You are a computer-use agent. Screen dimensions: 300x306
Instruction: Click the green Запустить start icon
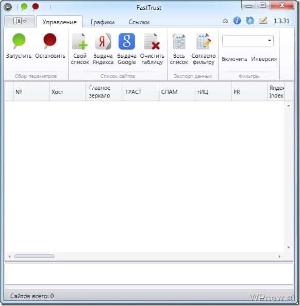(19, 41)
